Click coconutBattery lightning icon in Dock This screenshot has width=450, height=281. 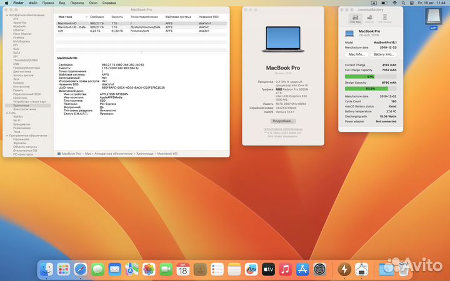point(344,270)
